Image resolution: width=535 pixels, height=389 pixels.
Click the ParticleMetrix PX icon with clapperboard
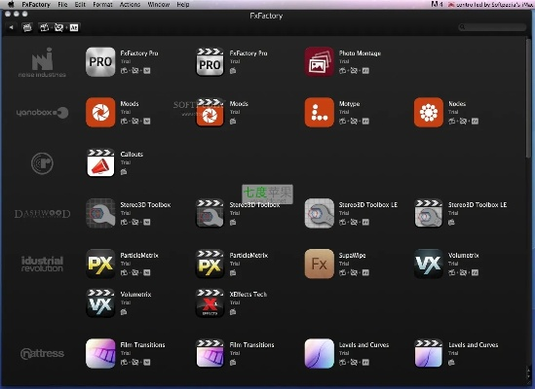pyautogui.click(x=210, y=264)
